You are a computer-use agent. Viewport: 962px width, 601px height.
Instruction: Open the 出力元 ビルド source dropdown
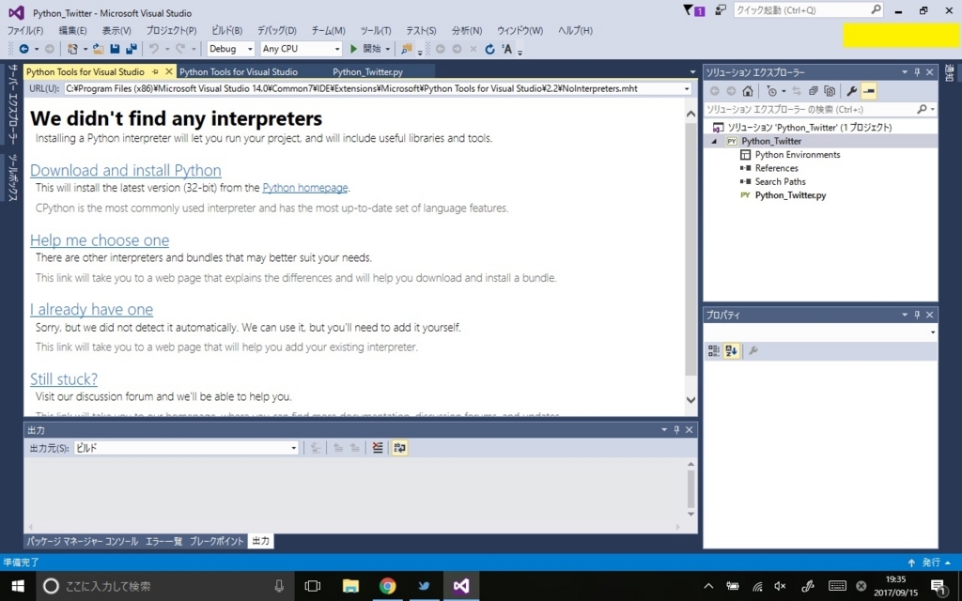(293, 448)
